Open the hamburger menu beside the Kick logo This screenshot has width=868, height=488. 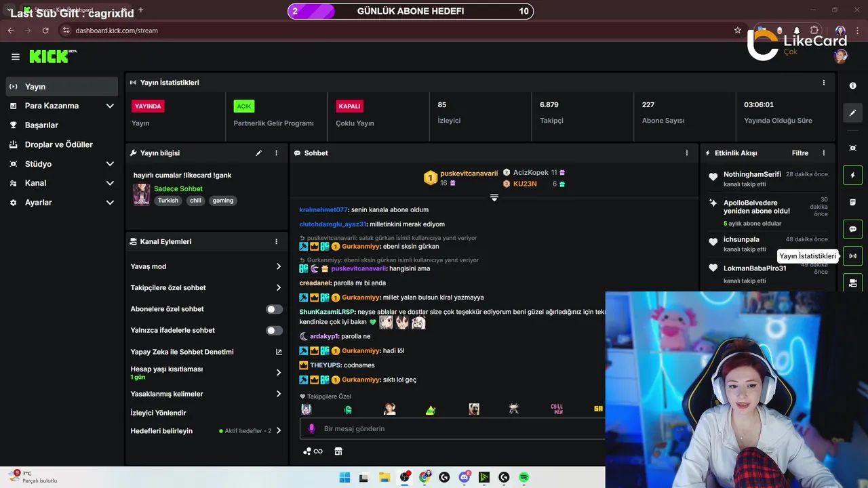pos(15,57)
